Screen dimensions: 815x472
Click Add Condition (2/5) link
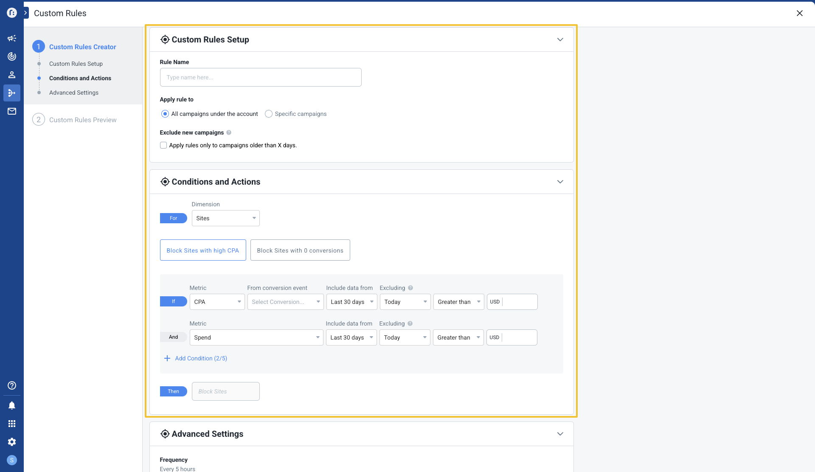[x=201, y=358]
